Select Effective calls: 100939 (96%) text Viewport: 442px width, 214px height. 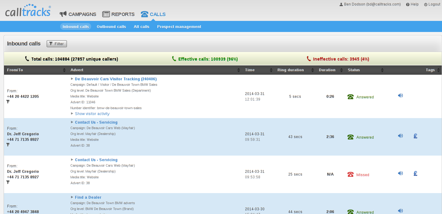208,59
